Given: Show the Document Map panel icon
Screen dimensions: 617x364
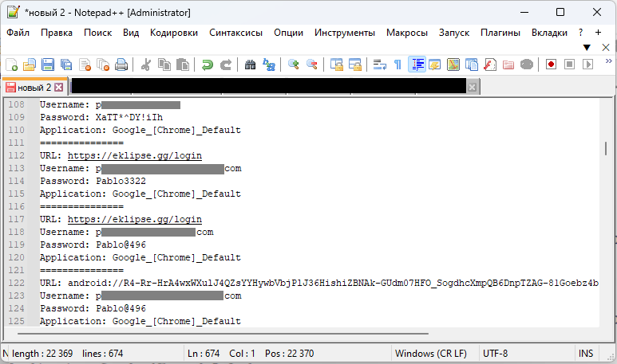Looking at the screenshot, I should [453, 65].
